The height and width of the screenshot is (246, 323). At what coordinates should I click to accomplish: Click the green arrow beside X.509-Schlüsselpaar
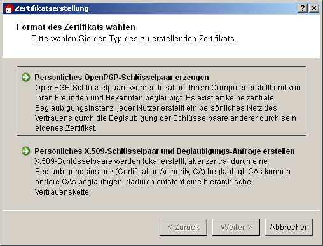tap(26, 151)
